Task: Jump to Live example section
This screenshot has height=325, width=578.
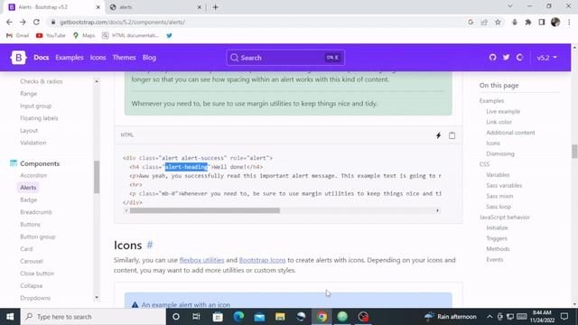Action: (x=503, y=111)
